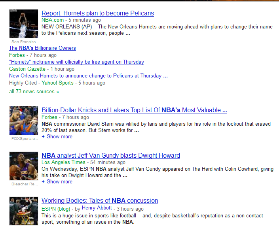Click the 'Highly Cited' label
This screenshot has width=279, height=232.
pyautogui.click(x=23, y=83)
